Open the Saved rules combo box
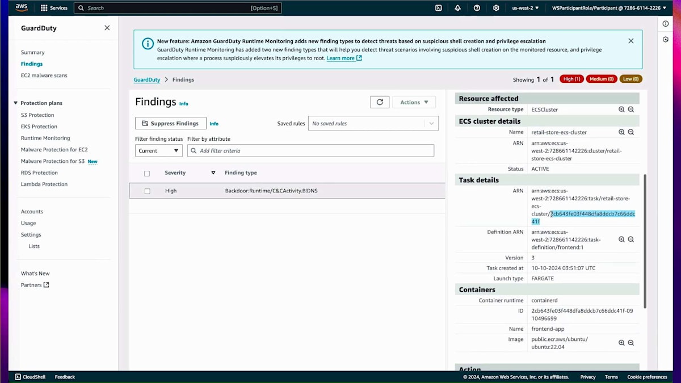The height and width of the screenshot is (383, 681). click(x=373, y=123)
